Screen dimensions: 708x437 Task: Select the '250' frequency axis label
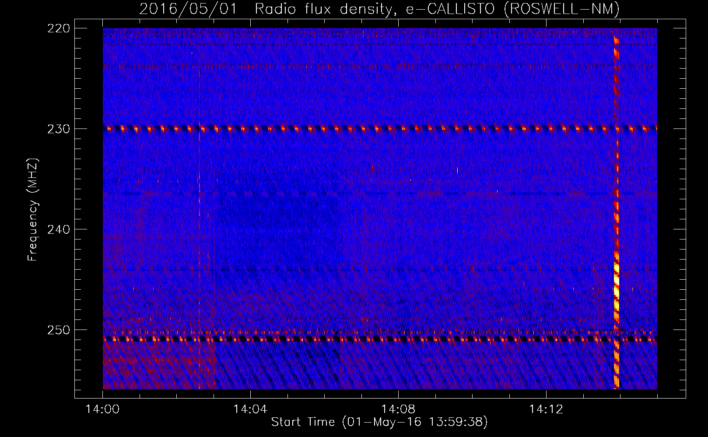tap(59, 330)
